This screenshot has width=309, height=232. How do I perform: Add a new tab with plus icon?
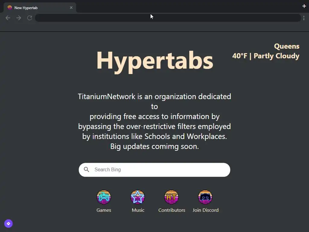[304, 6]
